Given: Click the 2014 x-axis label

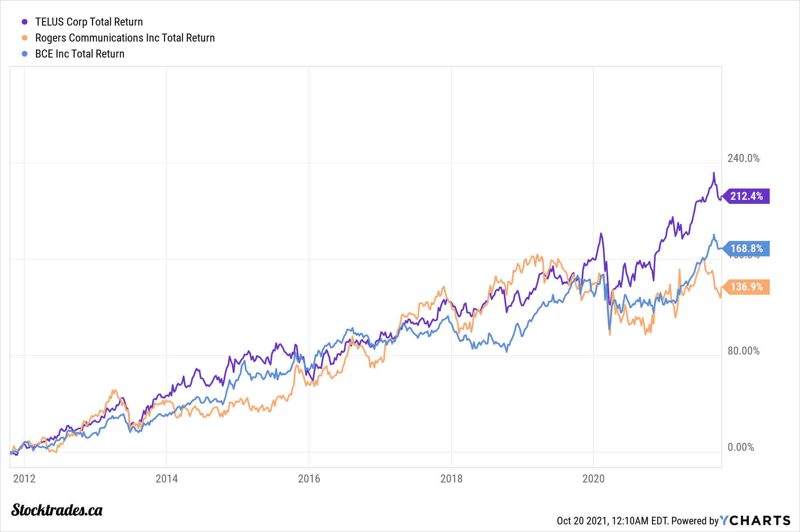Looking at the screenshot, I should tap(167, 479).
